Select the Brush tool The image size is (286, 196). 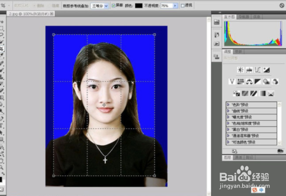[2, 70]
